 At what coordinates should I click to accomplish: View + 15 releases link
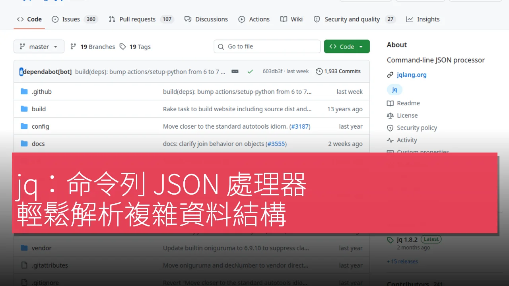402,261
